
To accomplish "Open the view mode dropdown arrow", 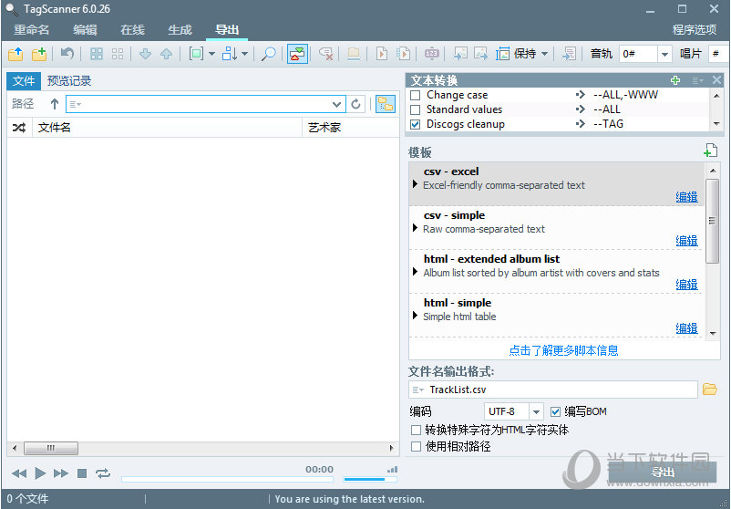I will pyautogui.click(x=211, y=54).
